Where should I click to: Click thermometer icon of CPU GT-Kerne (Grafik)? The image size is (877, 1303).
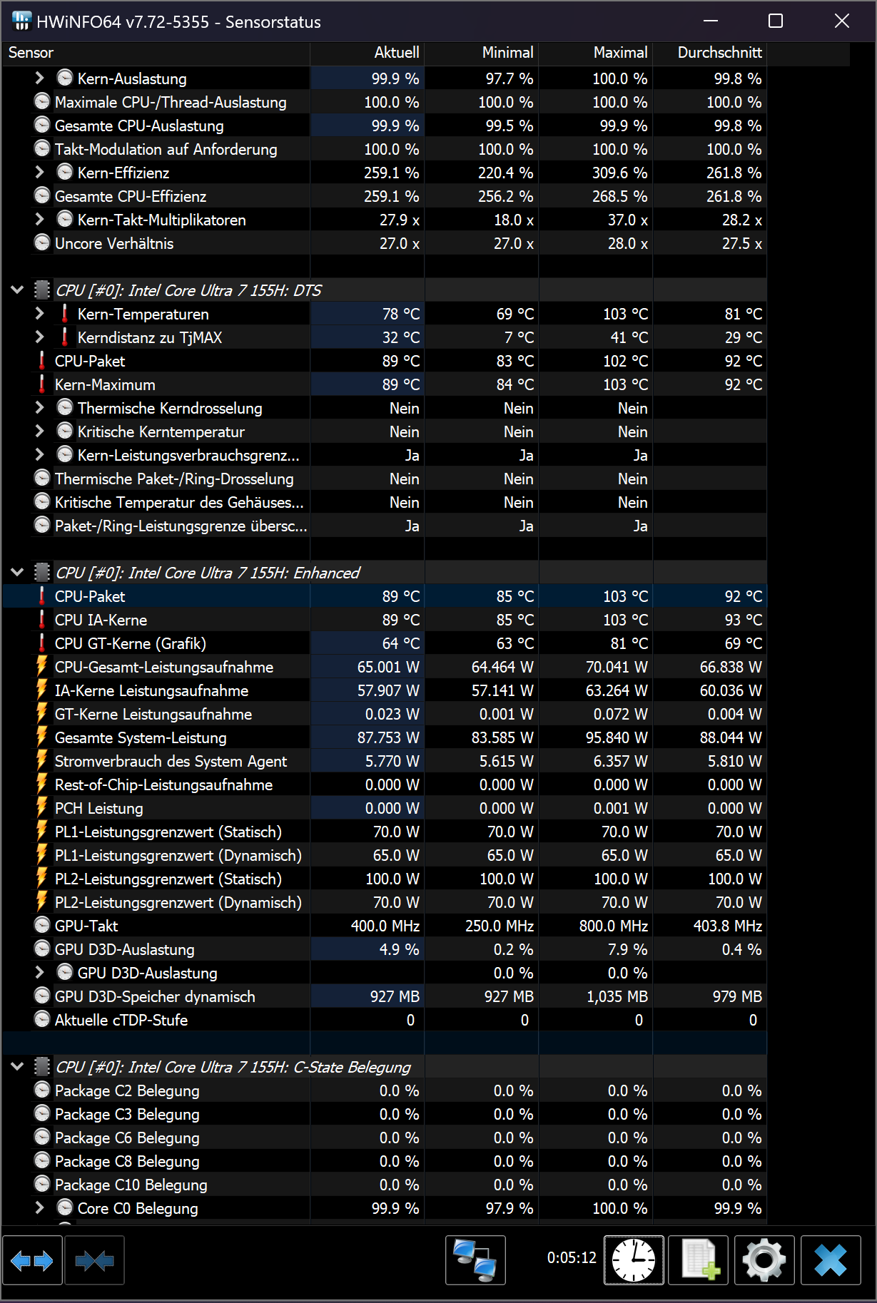42,643
